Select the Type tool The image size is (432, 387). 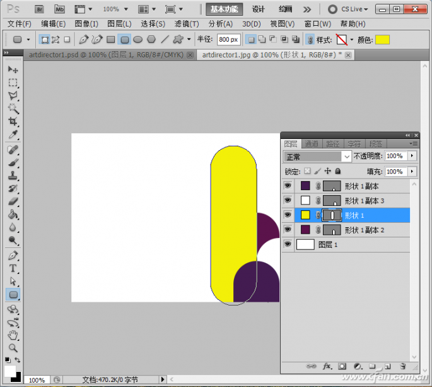click(x=13, y=268)
